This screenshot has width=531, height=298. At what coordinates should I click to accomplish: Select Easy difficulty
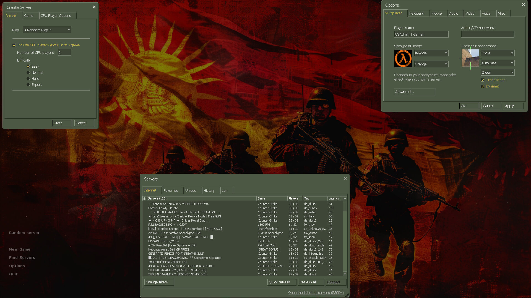click(x=28, y=66)
